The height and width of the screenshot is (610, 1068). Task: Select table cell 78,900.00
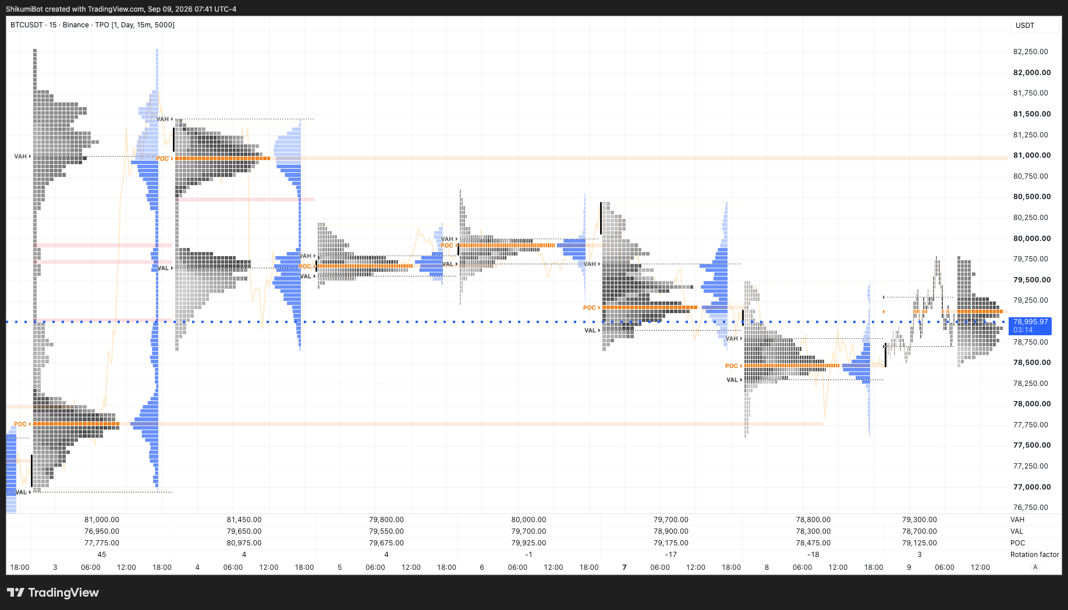pos(671,531)
